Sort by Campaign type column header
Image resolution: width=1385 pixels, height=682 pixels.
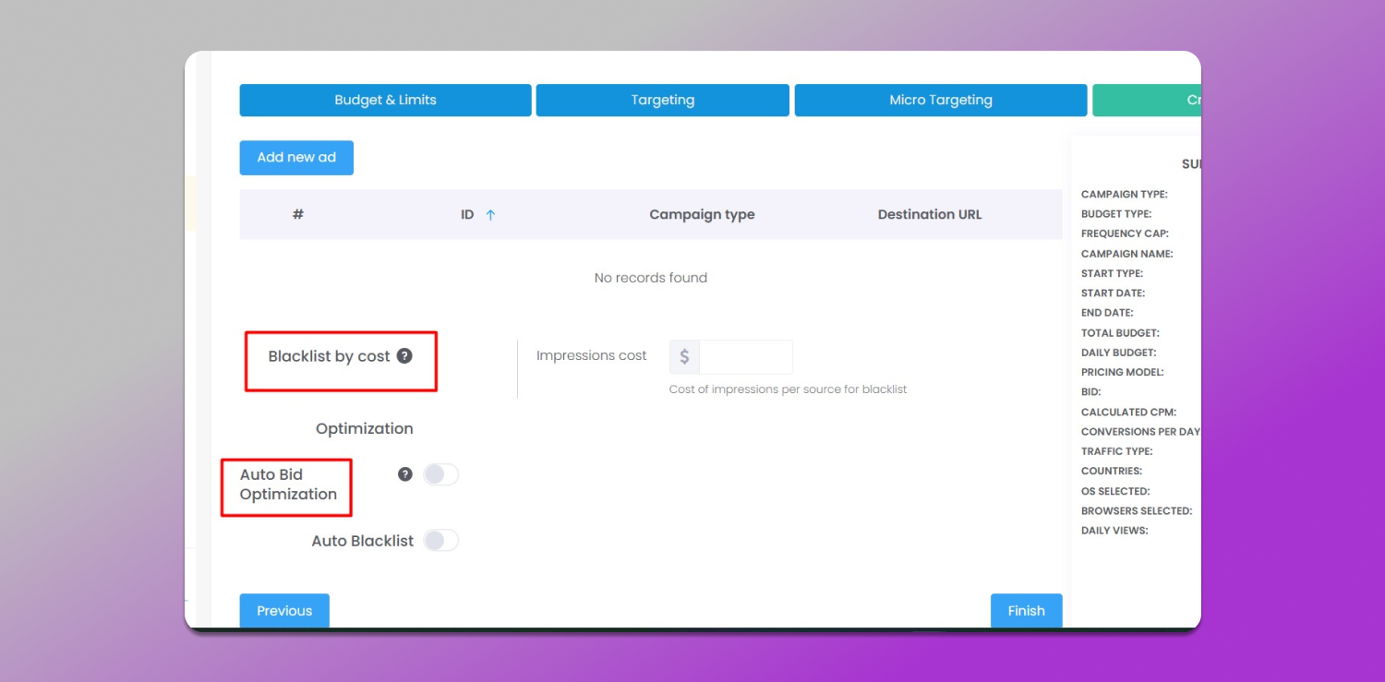[x=702, y=214]
